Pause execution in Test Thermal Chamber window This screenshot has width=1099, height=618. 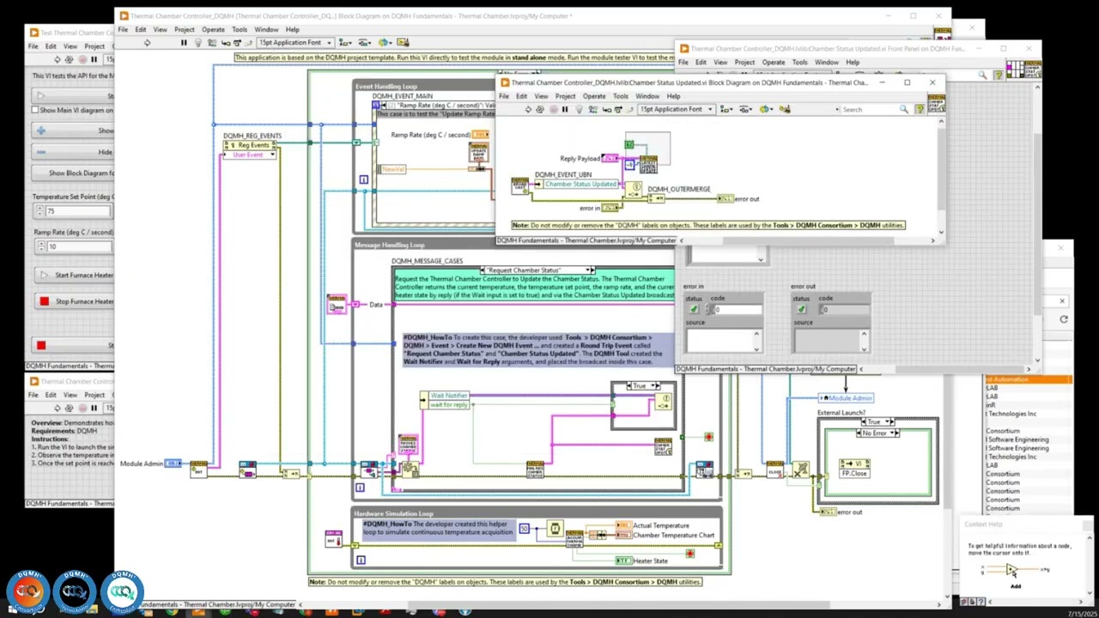[94, 59]
